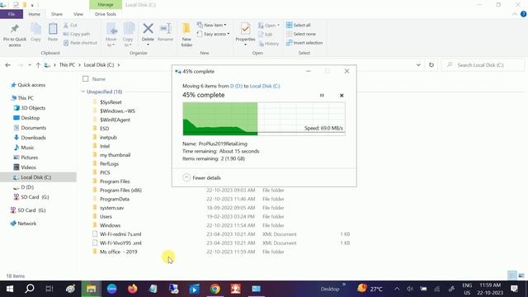The image size is (528, 297).
Task: Open Task View on taskbar
Action: [x=49, y=289]
